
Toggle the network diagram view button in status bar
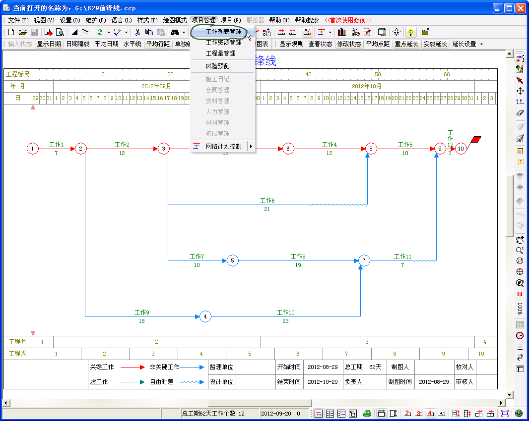pyautogui.click(x=319, y=414)
